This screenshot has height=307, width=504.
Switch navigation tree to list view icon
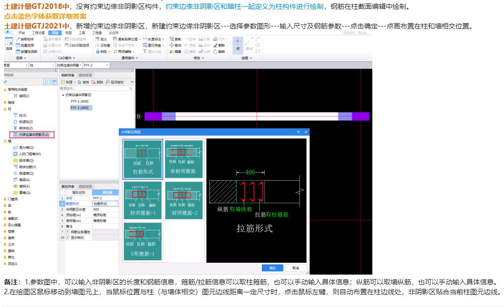click(47, 82)
